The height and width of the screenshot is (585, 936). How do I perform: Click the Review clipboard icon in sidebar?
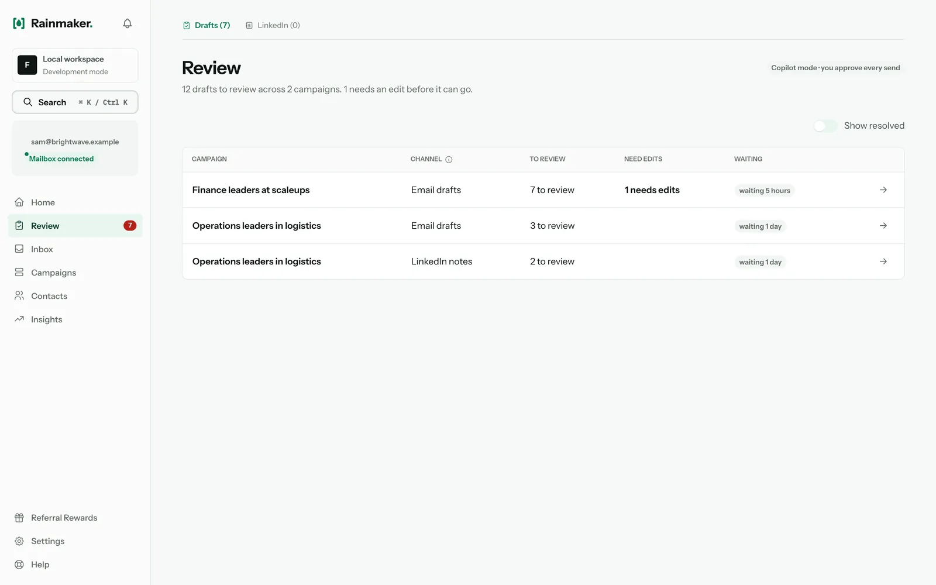tap(19, 226)
